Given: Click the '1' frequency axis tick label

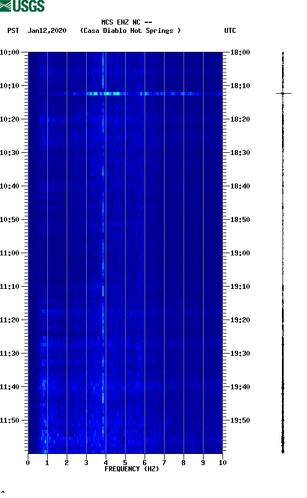Looking at the screenshot, I should click(47, 463).
